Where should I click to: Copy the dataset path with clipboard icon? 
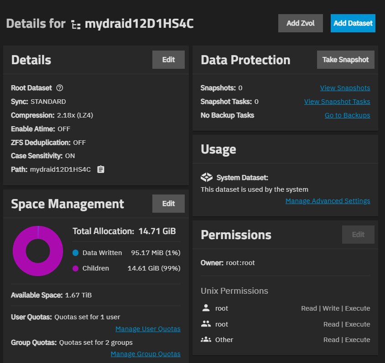click(101, 169)
